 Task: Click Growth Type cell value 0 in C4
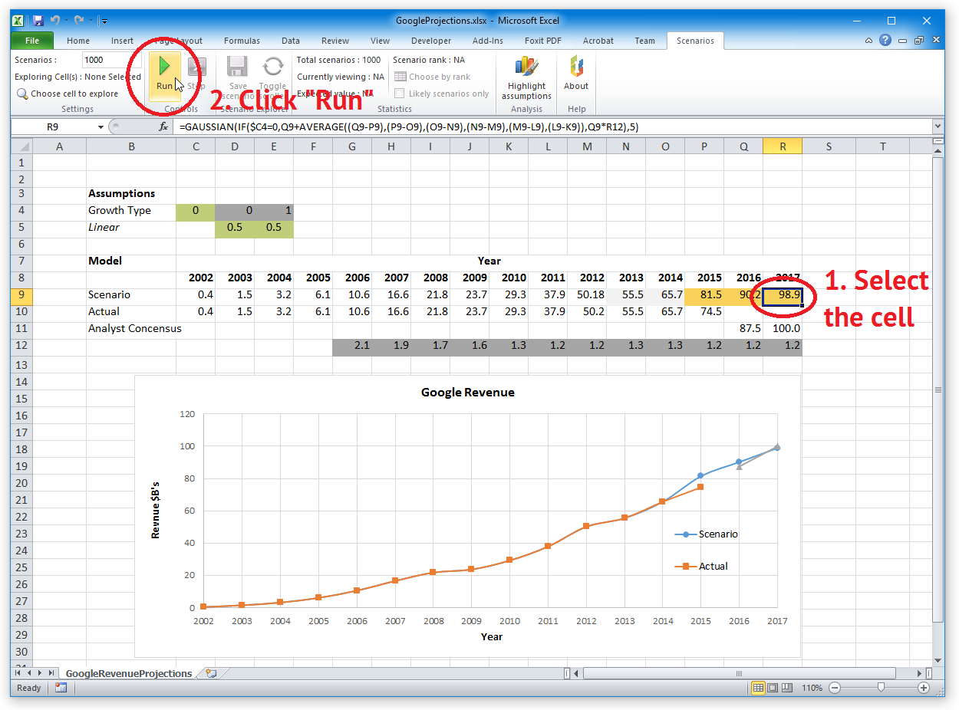pos(196,210)
